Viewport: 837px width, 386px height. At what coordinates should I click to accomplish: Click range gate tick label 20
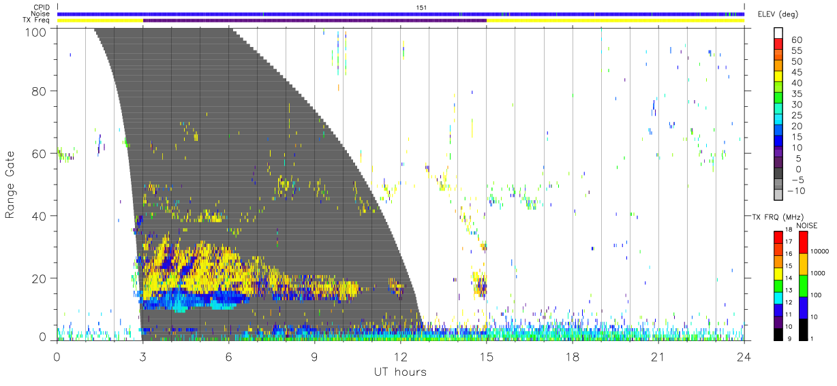[38, 278]
